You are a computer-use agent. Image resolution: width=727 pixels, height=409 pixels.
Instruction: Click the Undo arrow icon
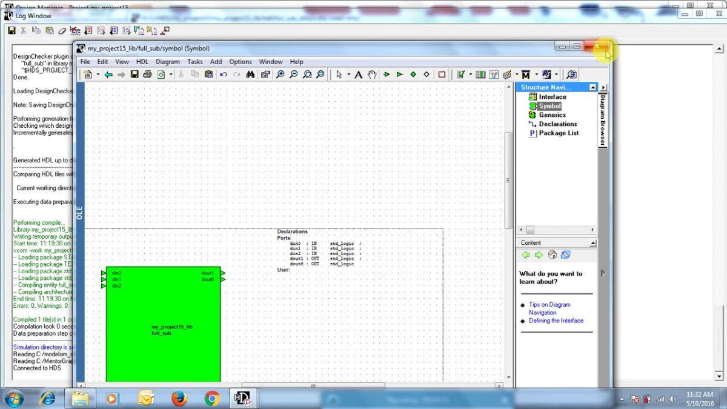(224, 75)
